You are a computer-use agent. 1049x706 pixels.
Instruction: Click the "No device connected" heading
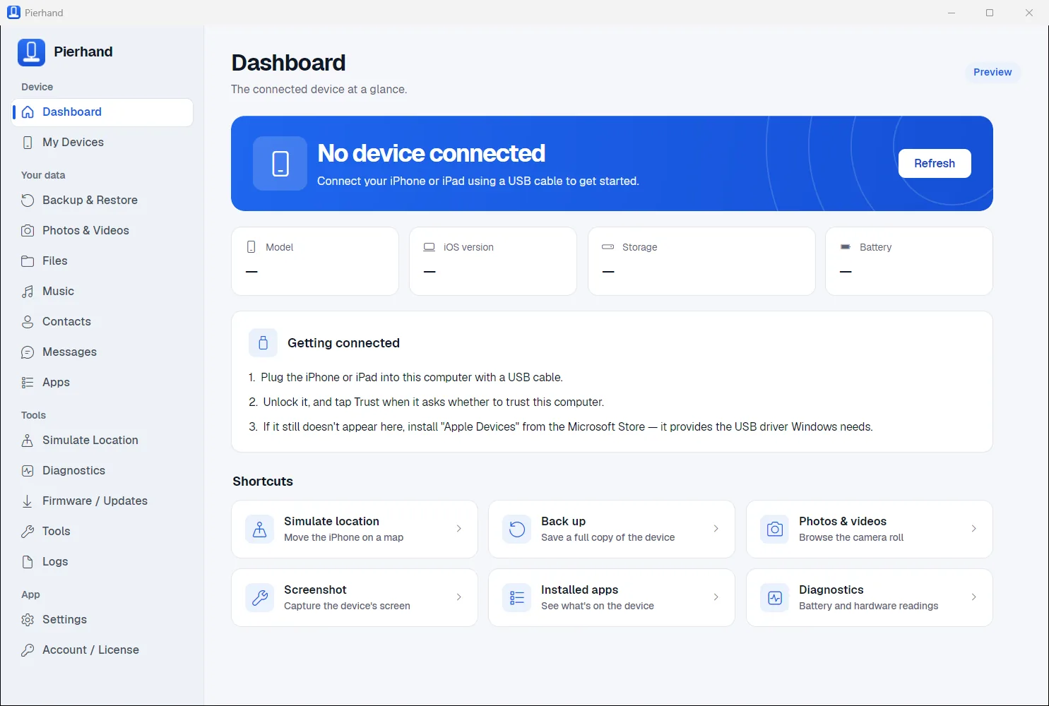tap(431, 154)
